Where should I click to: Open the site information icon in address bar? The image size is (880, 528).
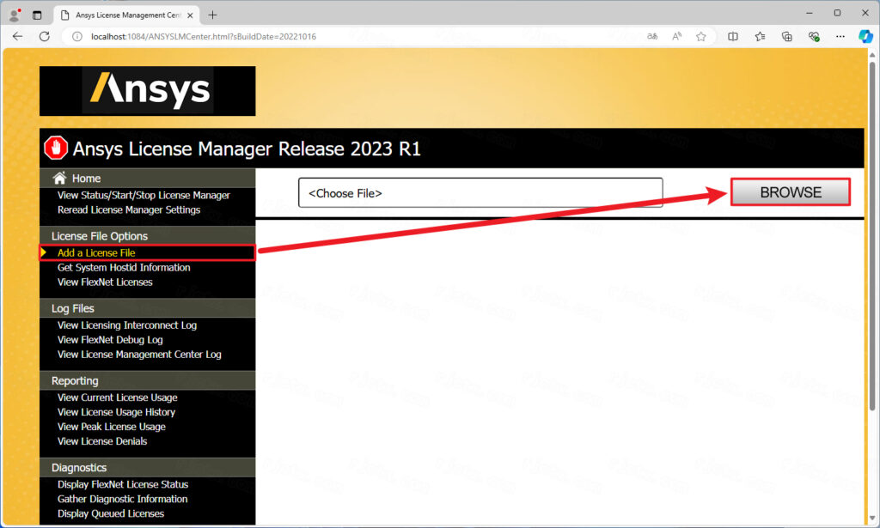pos(77,36)
